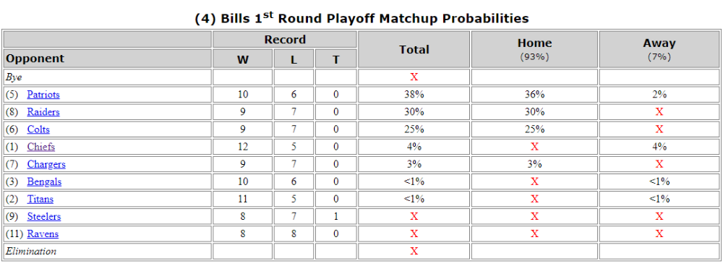Click the T ties column header

335,59
